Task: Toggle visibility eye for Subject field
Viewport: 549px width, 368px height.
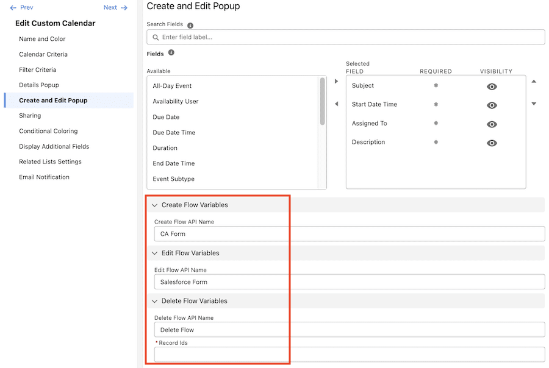Action: (492, 87)
